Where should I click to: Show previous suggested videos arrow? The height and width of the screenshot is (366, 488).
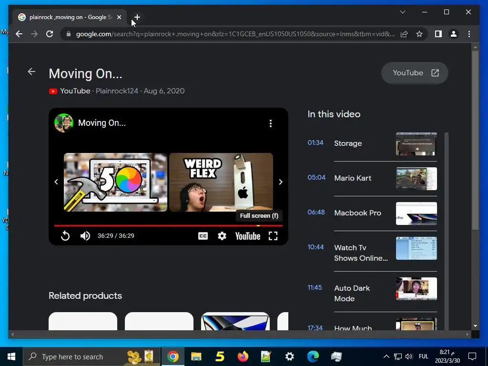pos(56,182)
